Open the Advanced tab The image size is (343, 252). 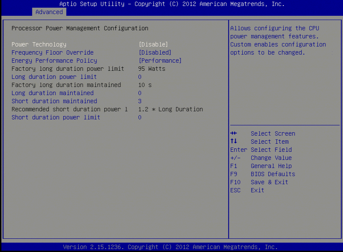pyautogui.click(x=49, y=12)
